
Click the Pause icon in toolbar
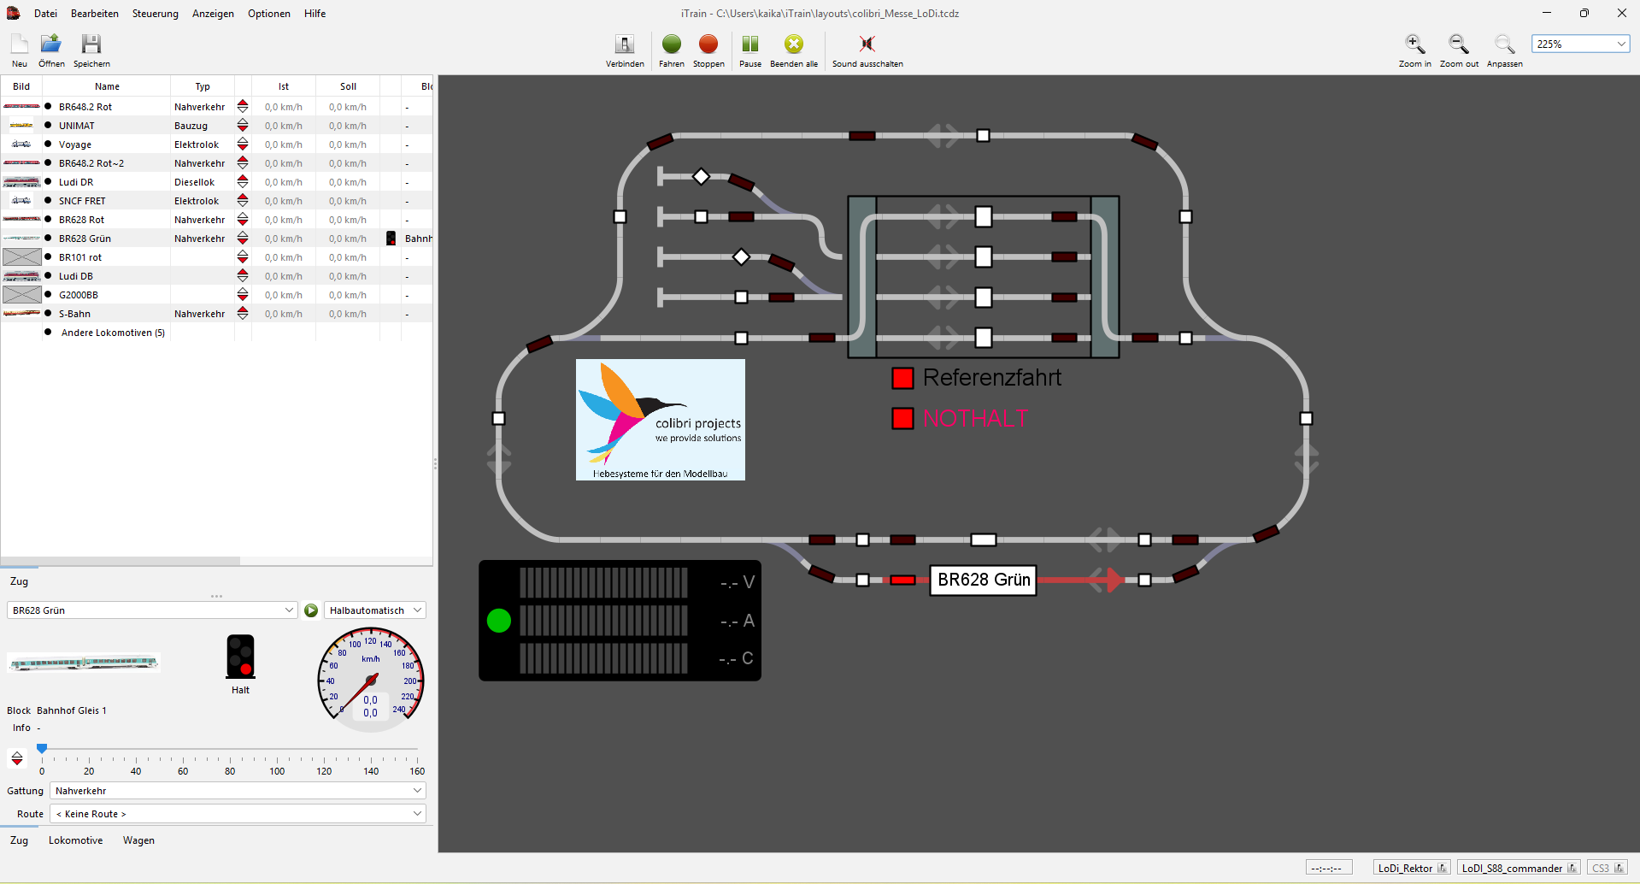[x=749, y=44]
